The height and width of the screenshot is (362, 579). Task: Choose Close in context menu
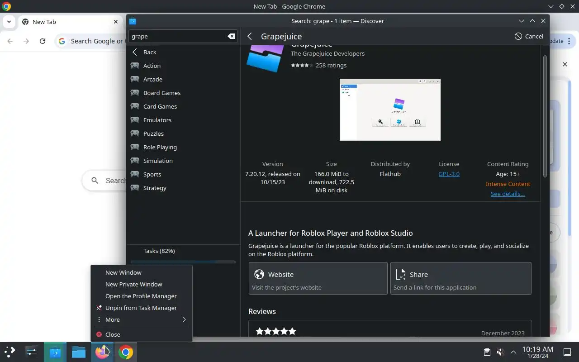pos(142,334)
